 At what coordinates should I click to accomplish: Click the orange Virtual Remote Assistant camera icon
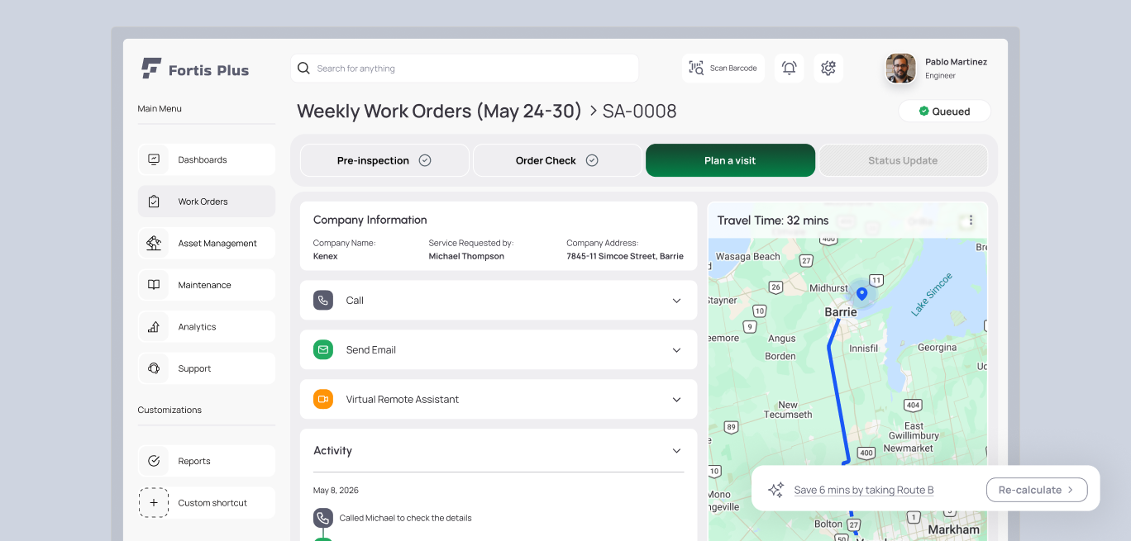point(323,399)
